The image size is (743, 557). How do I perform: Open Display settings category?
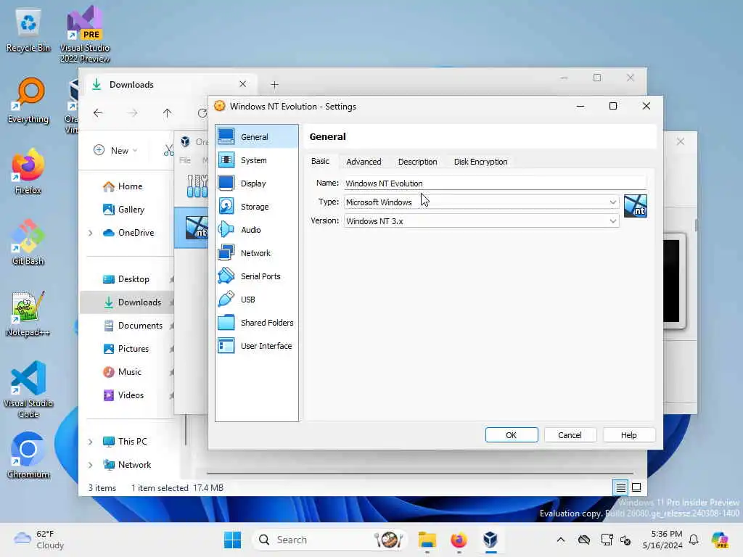coord(256,183)
